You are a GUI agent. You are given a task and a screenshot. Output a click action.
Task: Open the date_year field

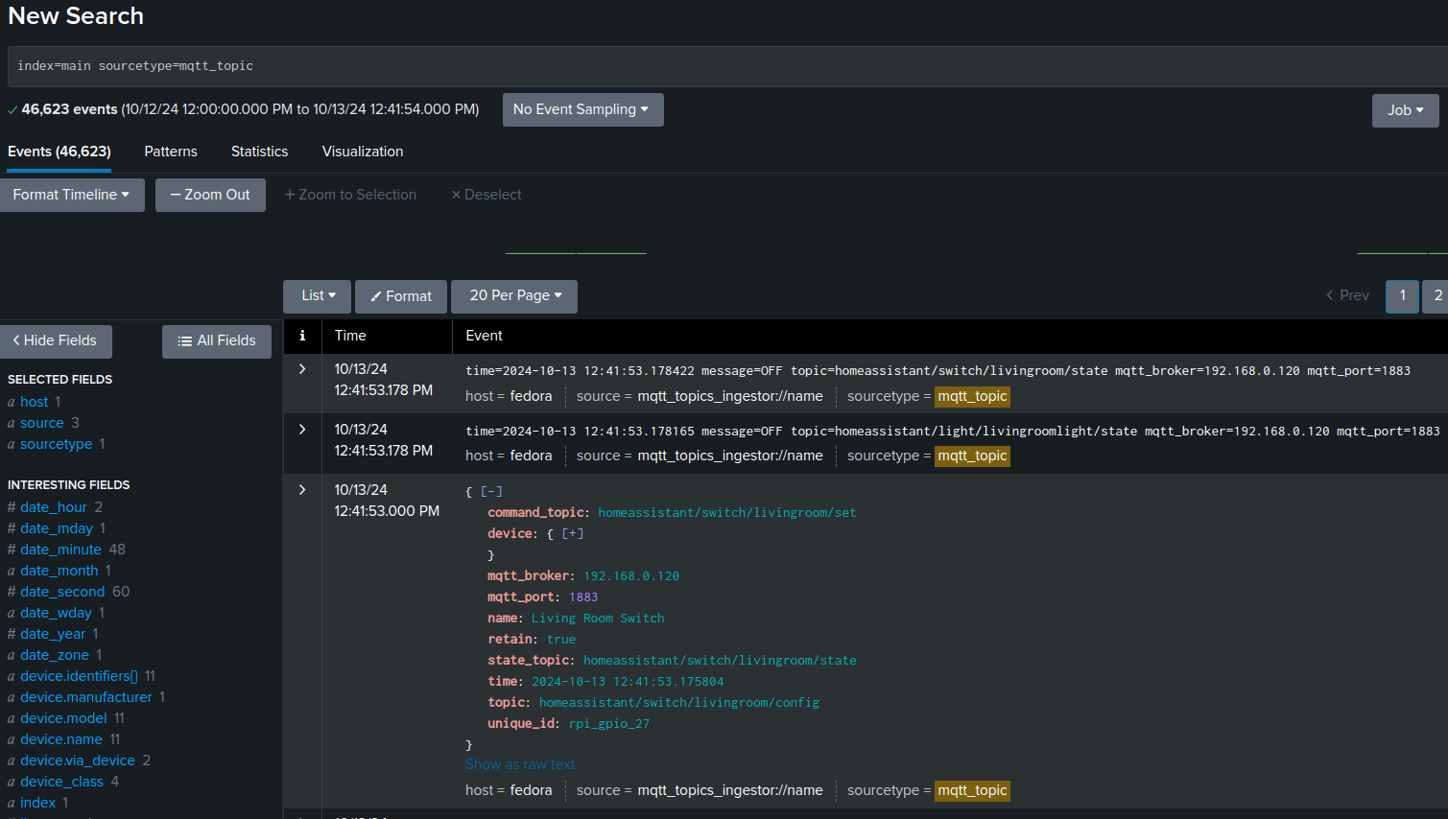click(53, 634)
